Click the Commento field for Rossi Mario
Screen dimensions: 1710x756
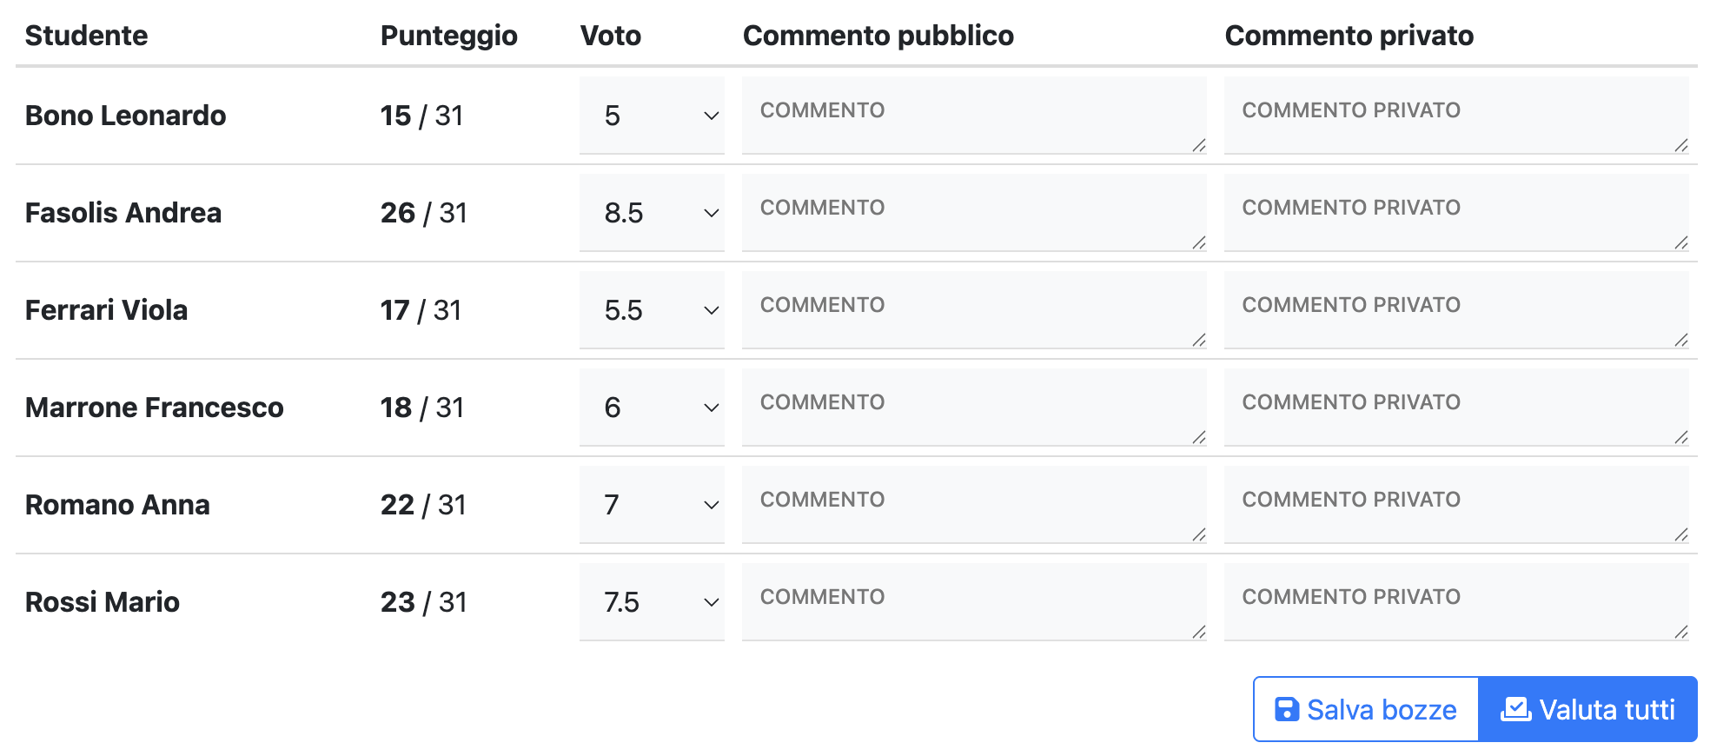point(973,602)
